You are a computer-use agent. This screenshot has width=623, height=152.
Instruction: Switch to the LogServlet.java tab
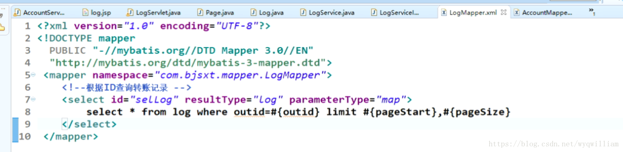pyautogui.click(x=154, y=13)
